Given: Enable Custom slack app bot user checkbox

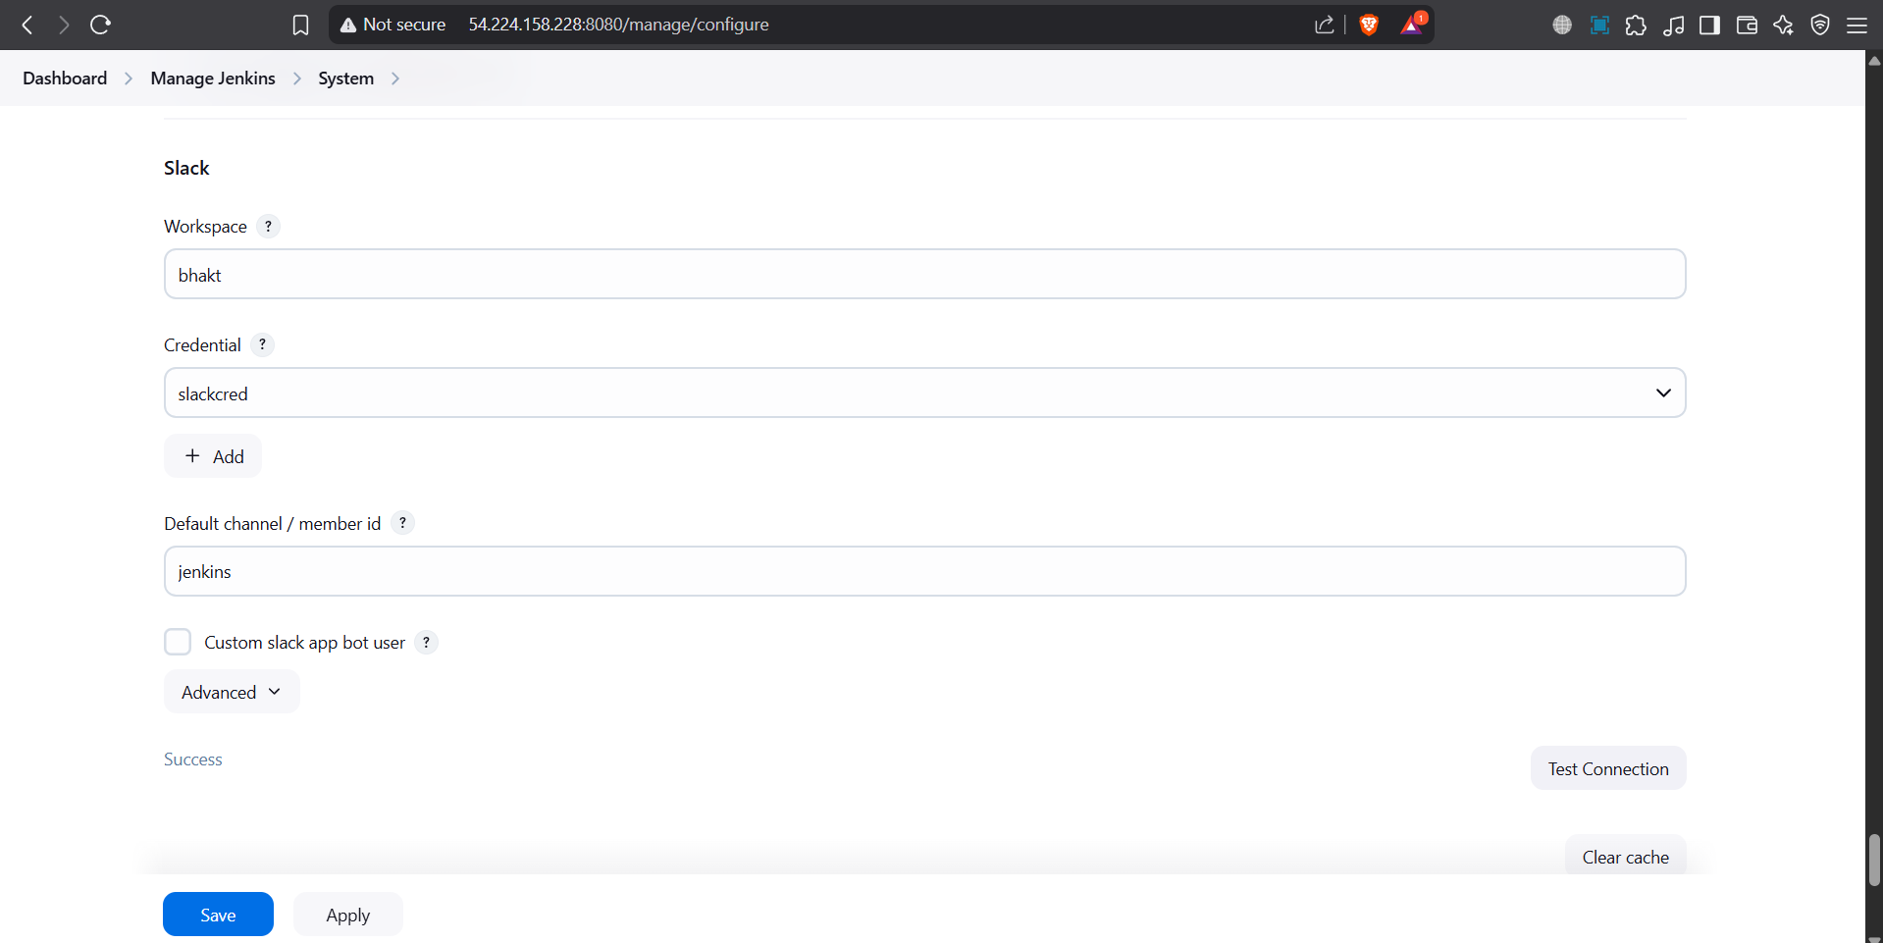Looking at the screenshot, I should pos(178,642).
